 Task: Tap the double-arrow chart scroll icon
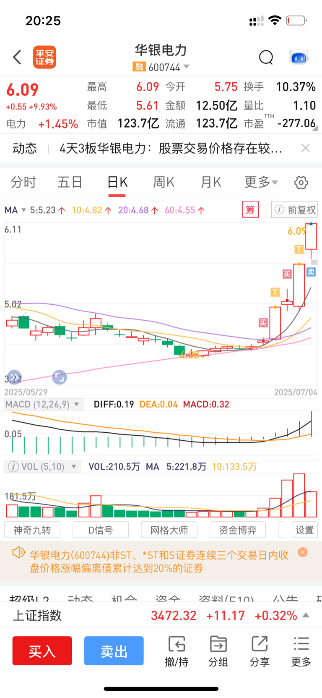click(x=15, y=377)
